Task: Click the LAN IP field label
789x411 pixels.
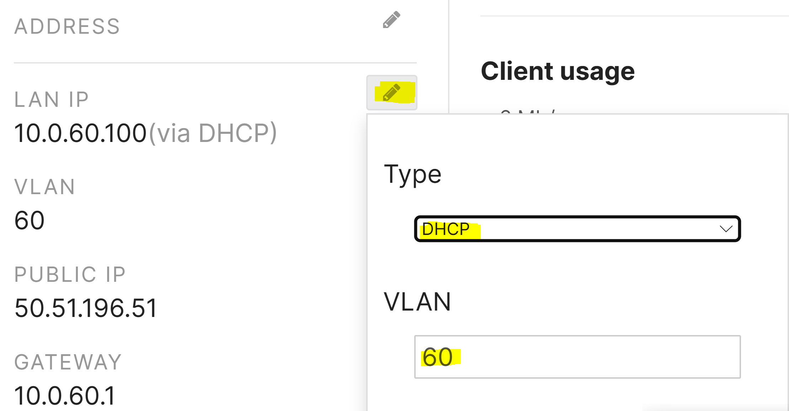Action: [52, 99]
